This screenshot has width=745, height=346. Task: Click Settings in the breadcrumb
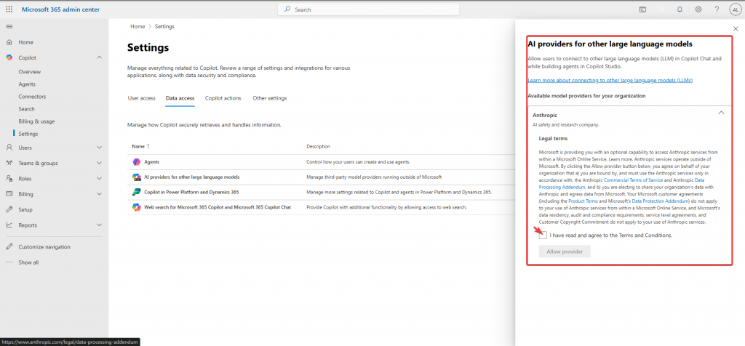click(164, 27)
